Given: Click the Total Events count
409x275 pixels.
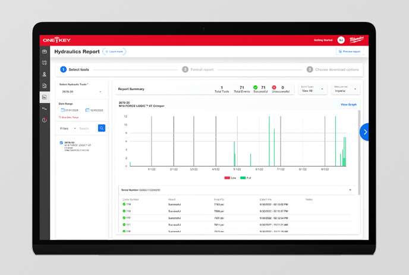Looking at the screenshot, I should 242,87.
